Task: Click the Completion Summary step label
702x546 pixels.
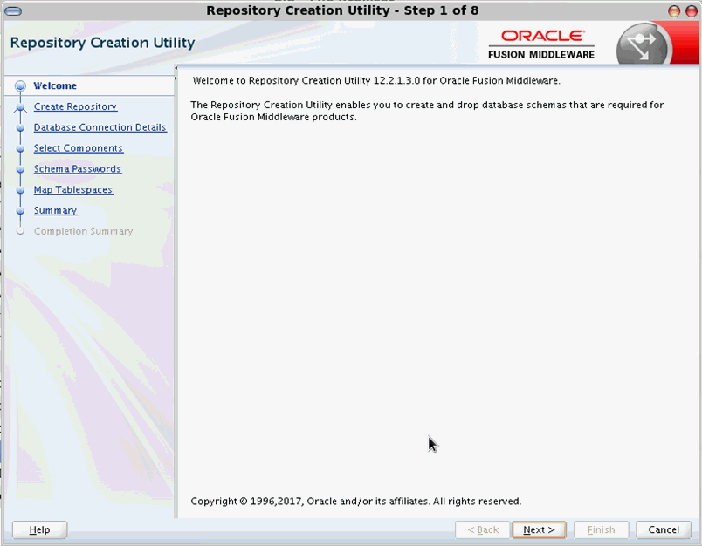Action: [83, 231]
